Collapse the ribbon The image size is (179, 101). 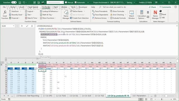[x=177, y=22]
